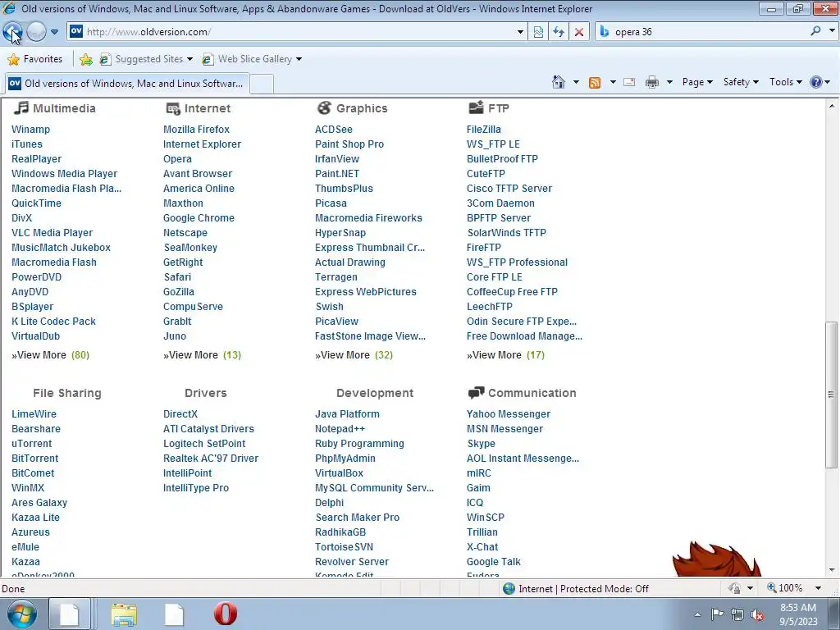Click the vertical scrollbar thumb

[831, 394]
